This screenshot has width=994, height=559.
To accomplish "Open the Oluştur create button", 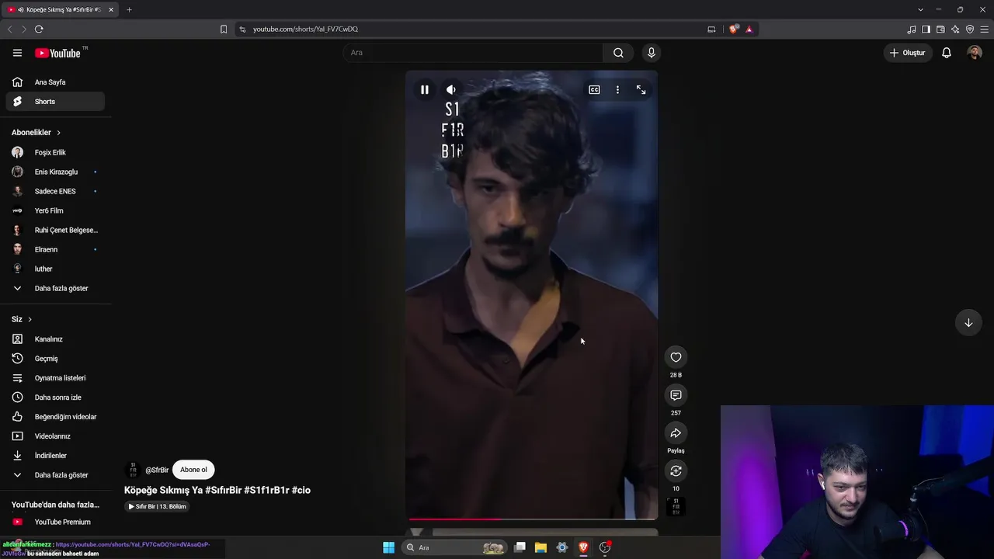I will click(908, 53).
